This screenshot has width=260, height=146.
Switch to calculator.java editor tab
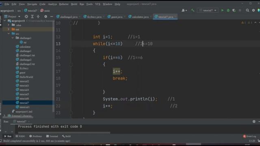click(140, 17)
